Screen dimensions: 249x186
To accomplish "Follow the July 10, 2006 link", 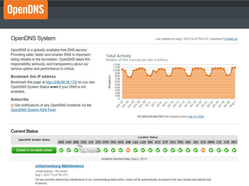I will coord(196,117).
